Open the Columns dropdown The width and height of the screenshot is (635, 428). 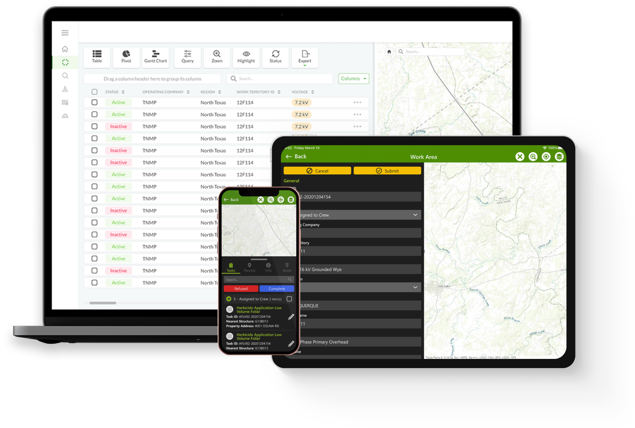[353, 78]
